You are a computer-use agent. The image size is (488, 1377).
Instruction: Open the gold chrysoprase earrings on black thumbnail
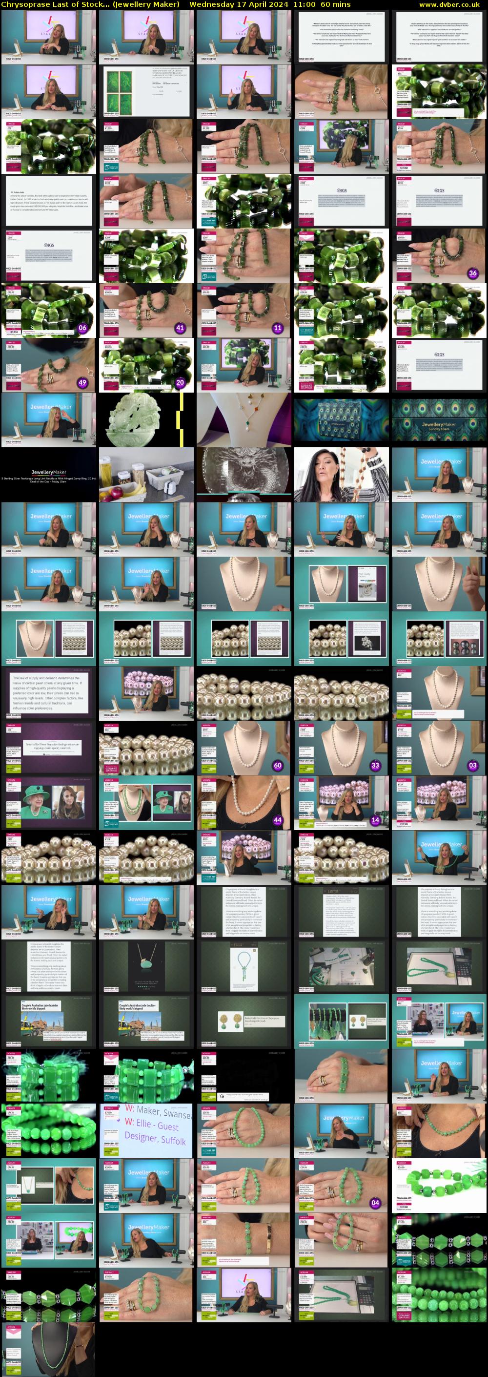click(244, 1022)
